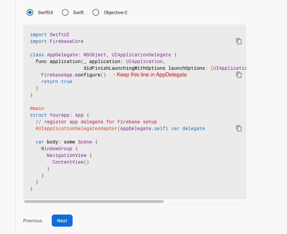Click copy icon beside UIApplicationDelegateAdaptor line
Screen dimensions: 287x234
(x=239, y=128)
